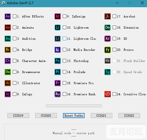Toggle the Bridge checkbox
Image resolution: width=147 pixels, height=140 pixels.
(x=14, y=49)
